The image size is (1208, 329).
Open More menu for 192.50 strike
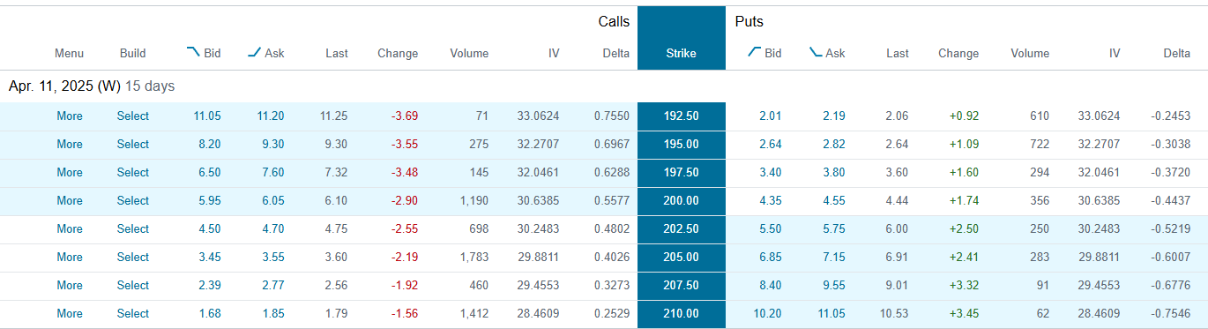click(x=70, y=116)
